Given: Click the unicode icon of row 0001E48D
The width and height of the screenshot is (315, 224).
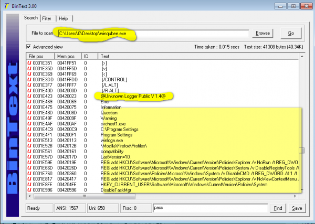Looking at the screenshot, I should pos(29,113).
